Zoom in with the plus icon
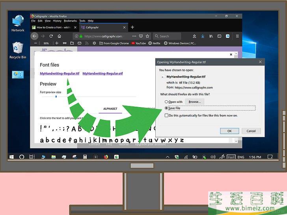 [x=57, y=43]
